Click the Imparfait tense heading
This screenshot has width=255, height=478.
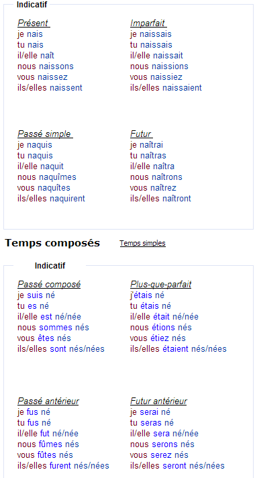[148, 23]
